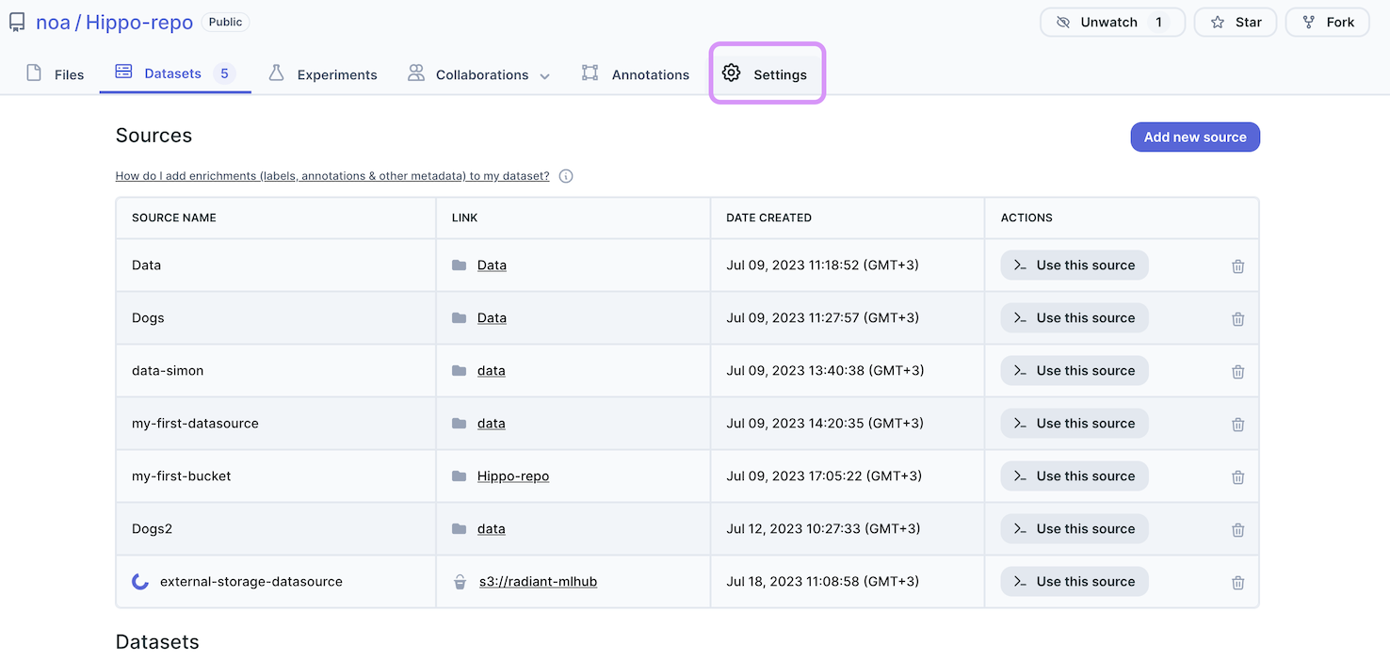Toggle Unwatch for this repository
Screen dimensions: 1390x661
point(1110,23)
